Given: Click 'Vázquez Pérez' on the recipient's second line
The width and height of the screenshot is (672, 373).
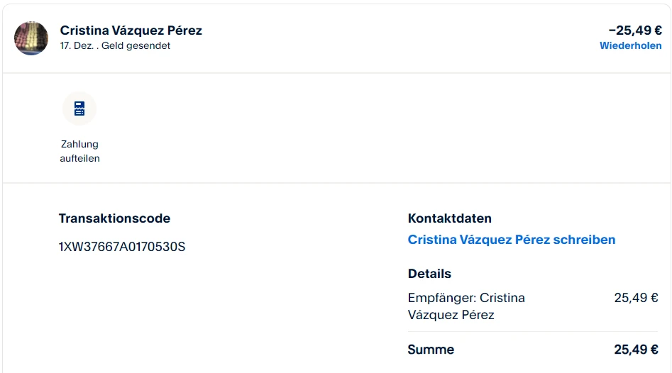Looking at the screenshot, I should (x=451, y=315).
